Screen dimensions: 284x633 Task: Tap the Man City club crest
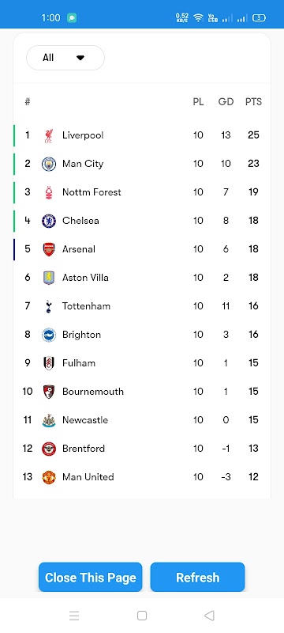coord(49,164)
